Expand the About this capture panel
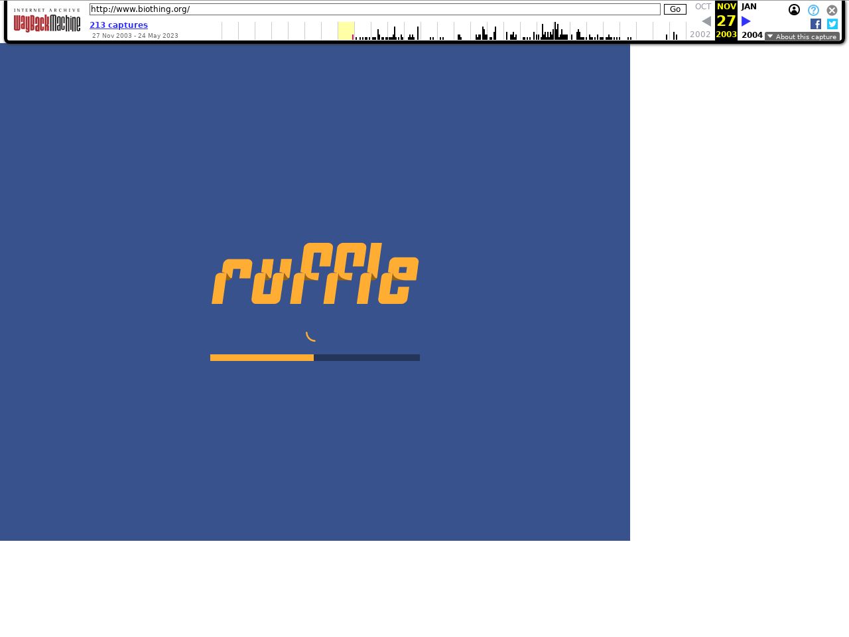The height and width of the screenshot is (637, 849). click(x=801, y=36)
